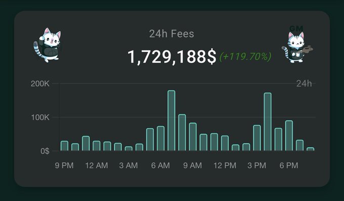Click the 9 PM time label
Image resolution: width=344 pixels, height=201 pixels.
pyautogui.click(x=64, y=165)
